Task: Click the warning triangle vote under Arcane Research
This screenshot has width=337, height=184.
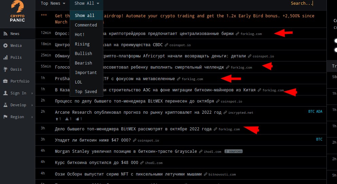Action: [x=68, y=119]
